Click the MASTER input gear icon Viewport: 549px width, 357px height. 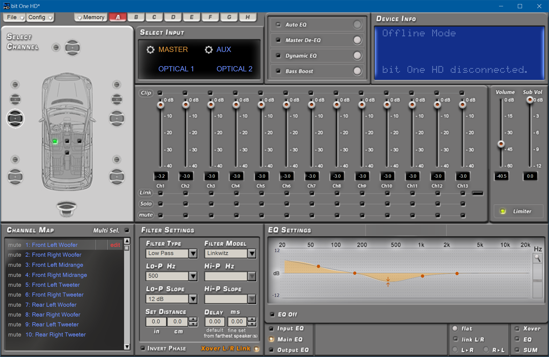coord(150,49)
